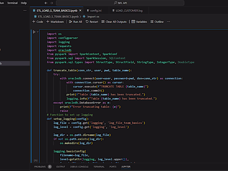The height and width of the screenshot is (171, 228).
Task: Restart the notebook kernel
Action: (92, 22)
